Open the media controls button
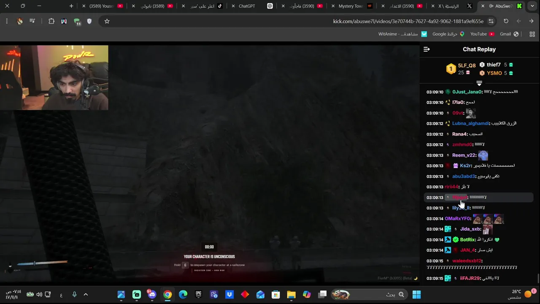540x304 pixels. point(32,21)
